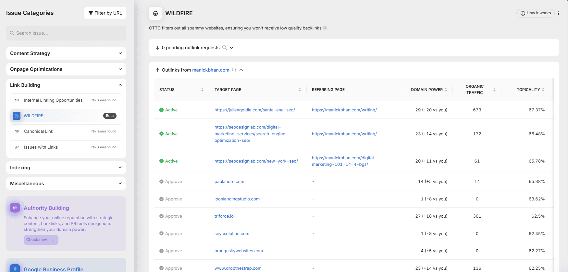Open the loonlandingstudio.com target link

pyautogui.click(x=237, y=199)
